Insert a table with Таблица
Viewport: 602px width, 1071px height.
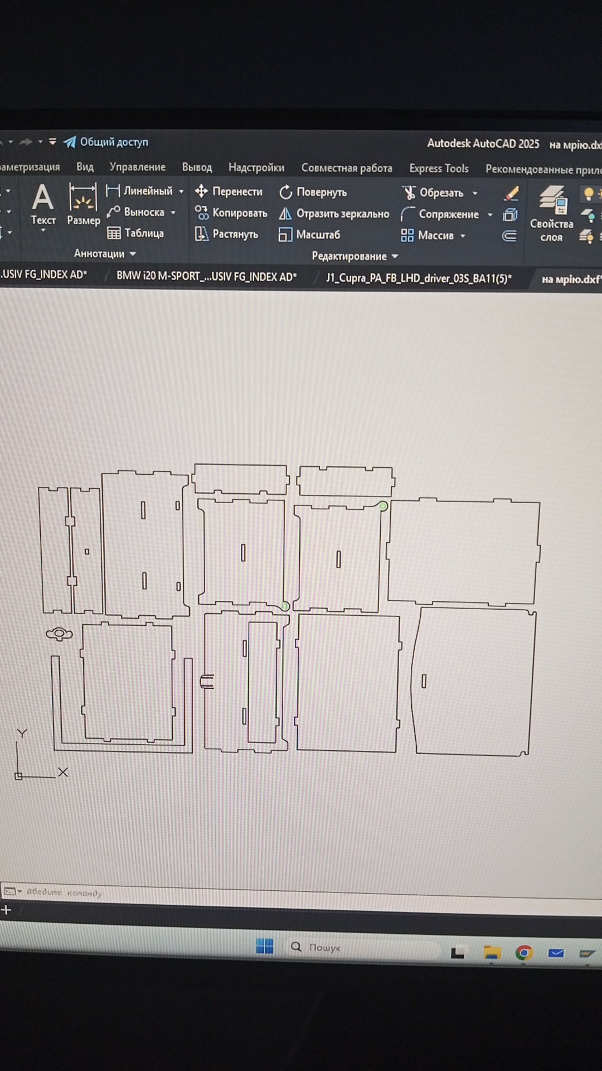[135, 233]
